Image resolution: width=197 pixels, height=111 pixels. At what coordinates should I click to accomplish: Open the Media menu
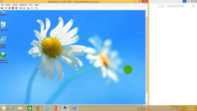15,5
